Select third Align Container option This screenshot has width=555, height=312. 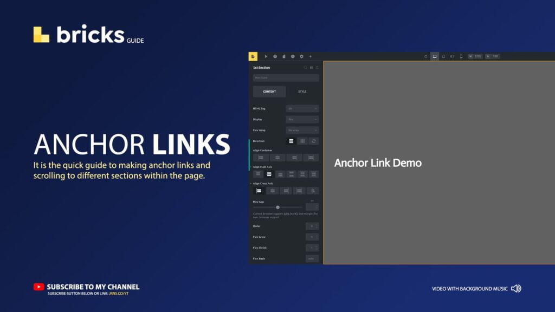click(294, 158)
